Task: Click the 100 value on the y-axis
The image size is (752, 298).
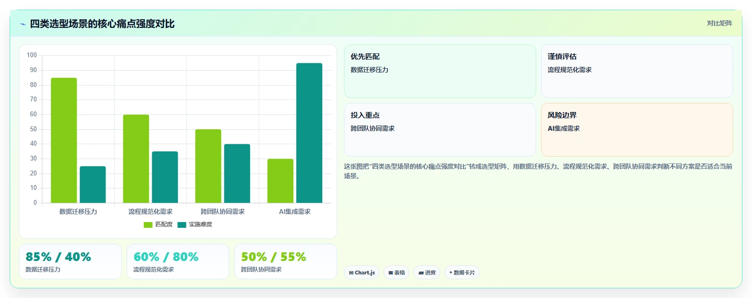Action: (x=32, y=55)
